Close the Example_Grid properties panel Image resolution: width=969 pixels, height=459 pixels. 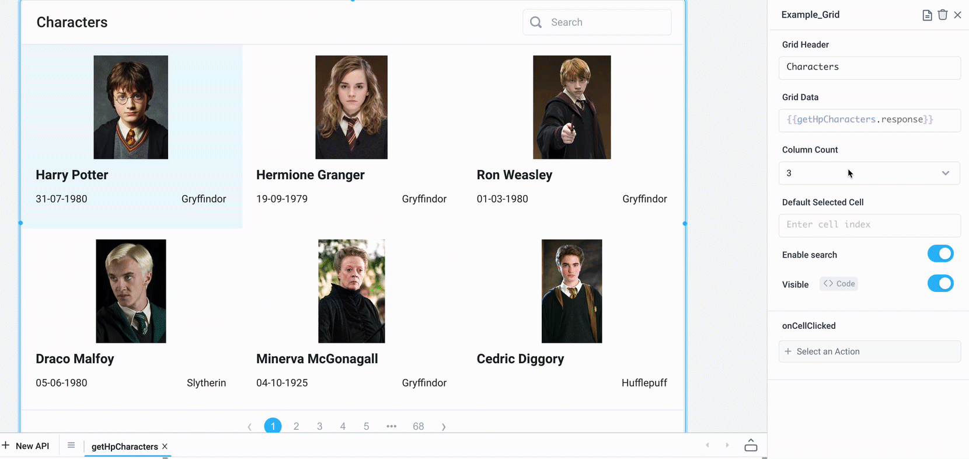click(x=957, y=15)
